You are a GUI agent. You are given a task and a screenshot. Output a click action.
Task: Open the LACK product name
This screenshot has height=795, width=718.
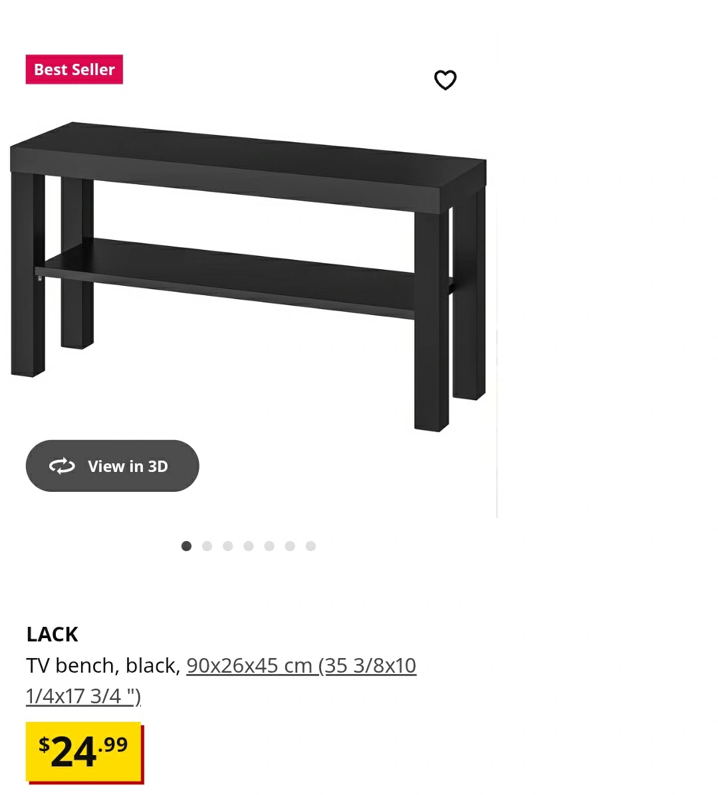(x=53, y=634)
